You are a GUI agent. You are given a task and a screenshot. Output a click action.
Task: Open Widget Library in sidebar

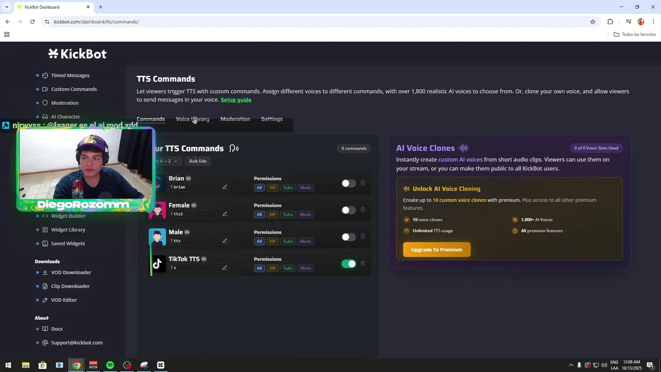click(x=68, y=229)
